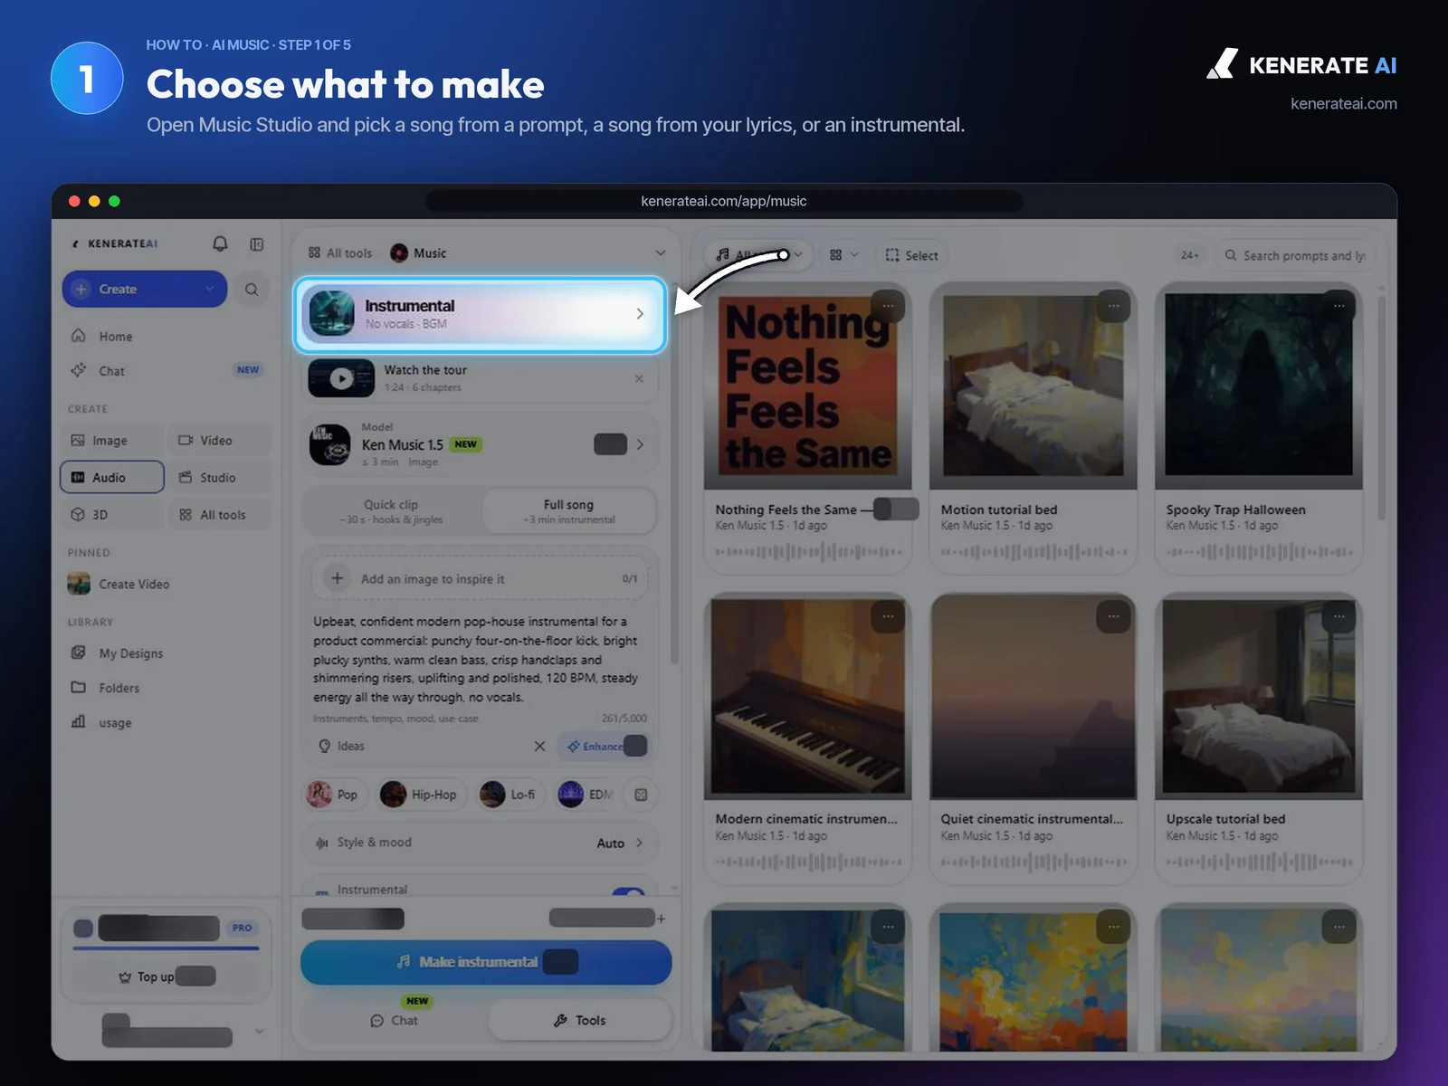Open My Designs in the library
The height and width of the screenshot is (1086, 1448).
[x=131, y=653]
